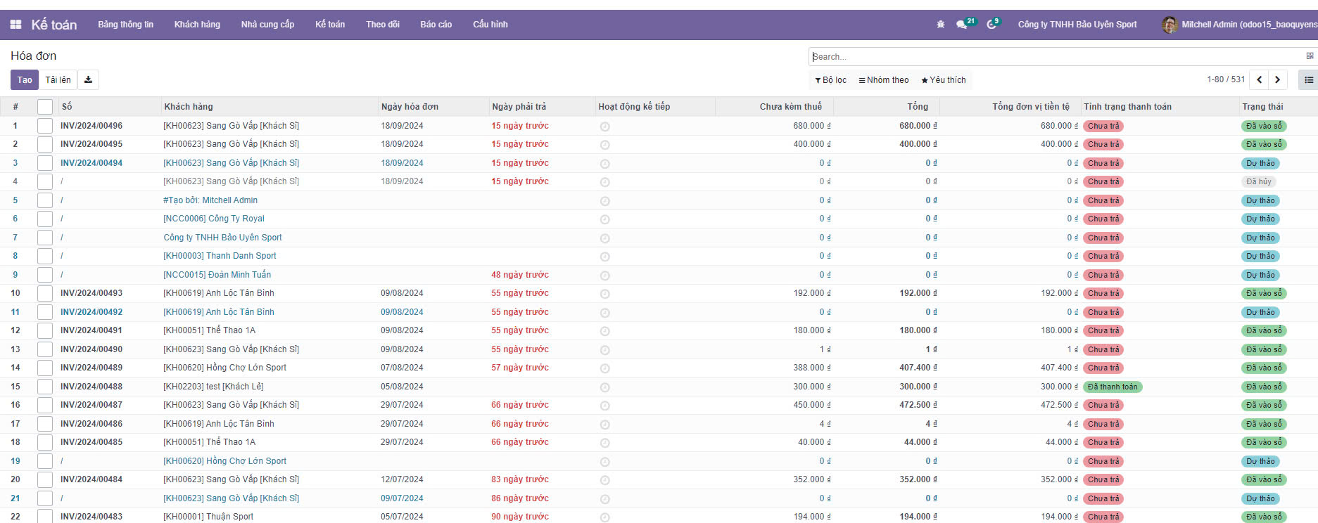The image size is (1318, 523).
Task: Open the Nhóm theo group-by dropdown
Action: click(x=883, y=80)
